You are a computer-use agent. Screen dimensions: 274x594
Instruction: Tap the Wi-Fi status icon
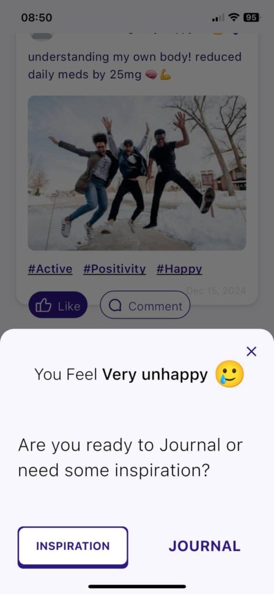pyautogui.click(x=235, y=17)
